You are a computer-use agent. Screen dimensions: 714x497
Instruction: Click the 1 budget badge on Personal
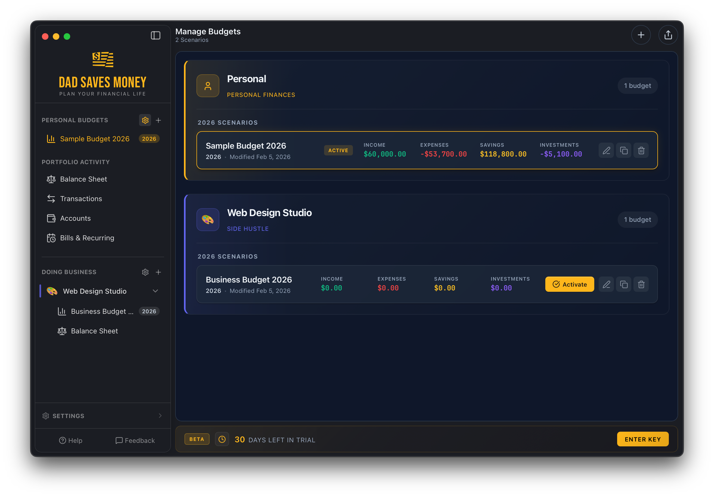pyautogui.click(x=637, y=85)
